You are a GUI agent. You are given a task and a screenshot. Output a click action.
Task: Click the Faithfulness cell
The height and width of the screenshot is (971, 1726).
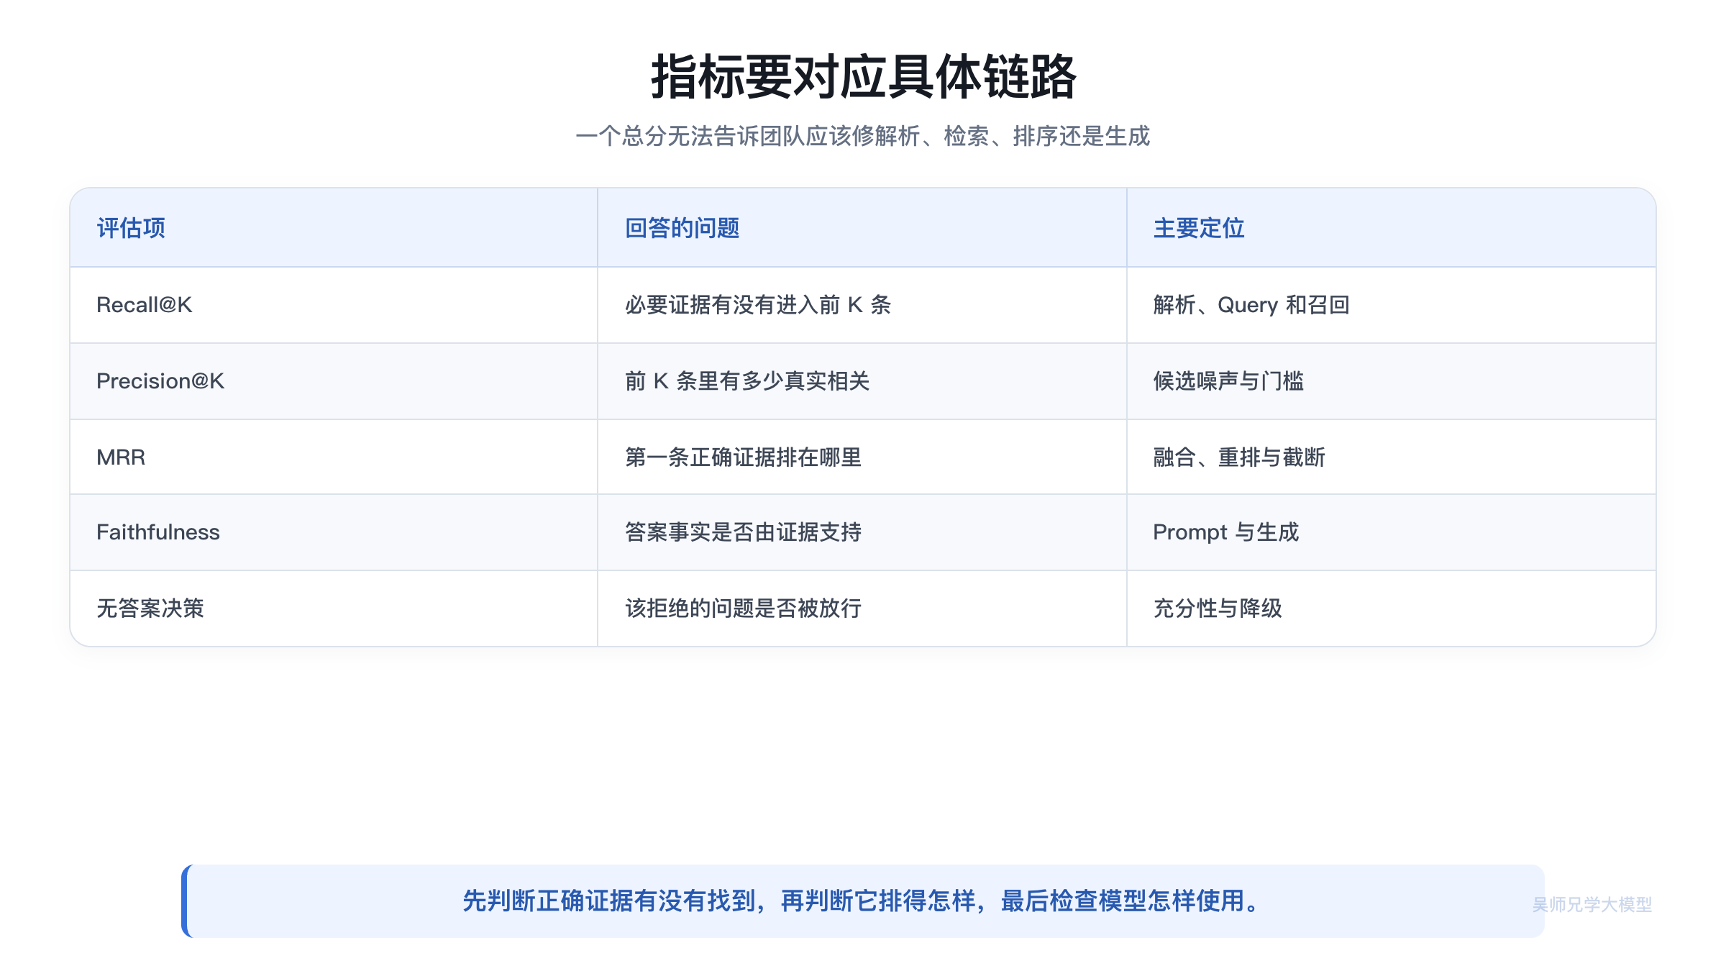[334, 532]
